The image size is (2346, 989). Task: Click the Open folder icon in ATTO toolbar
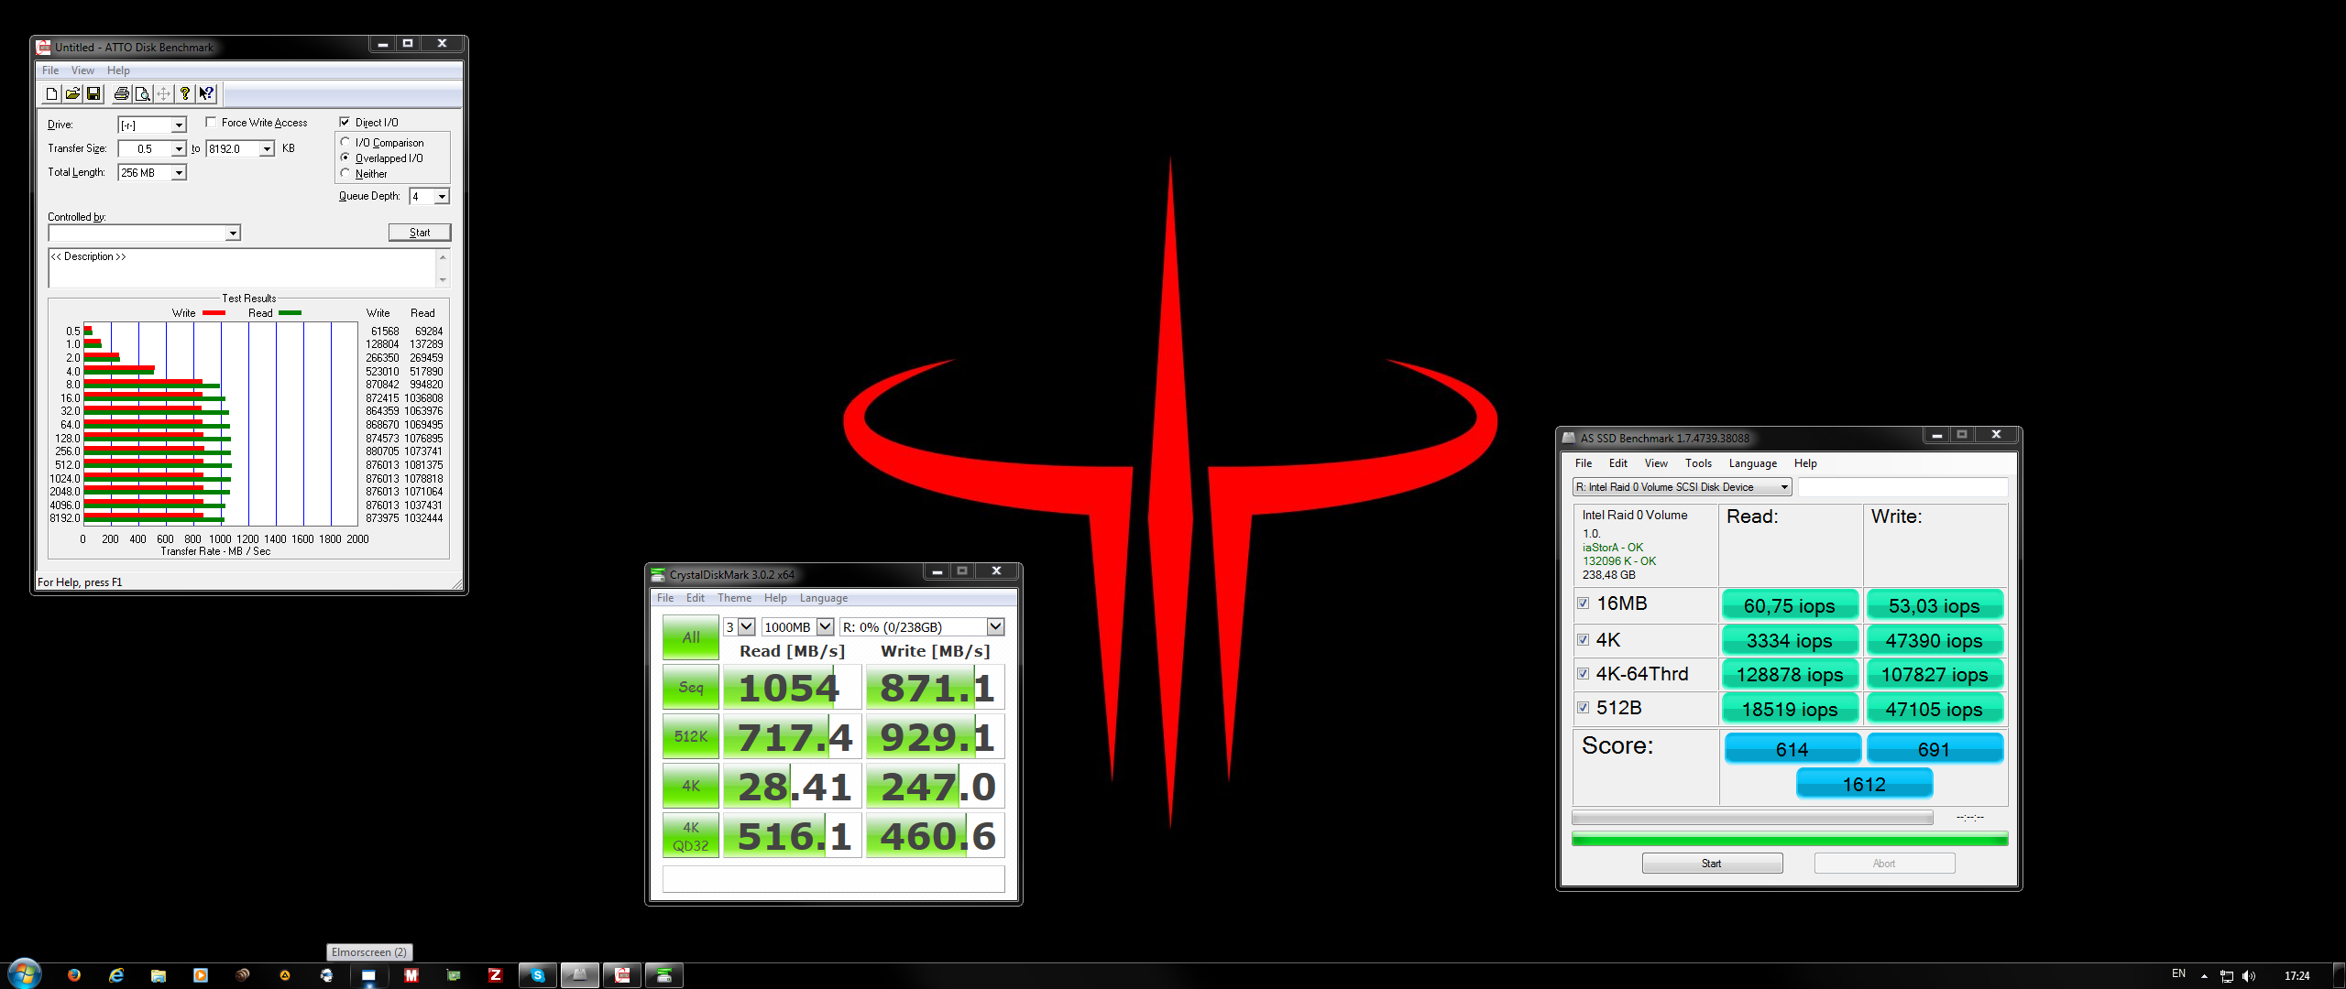click(x=72, y=93)
